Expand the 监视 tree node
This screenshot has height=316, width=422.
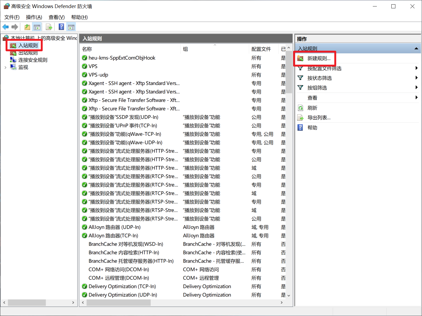pos(5,67)
